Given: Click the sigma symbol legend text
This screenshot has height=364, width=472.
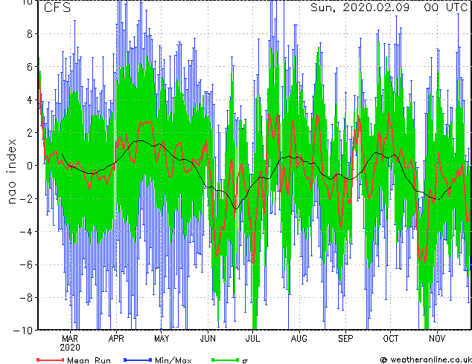Looking at the screenshot, I should tap(246, 361).
